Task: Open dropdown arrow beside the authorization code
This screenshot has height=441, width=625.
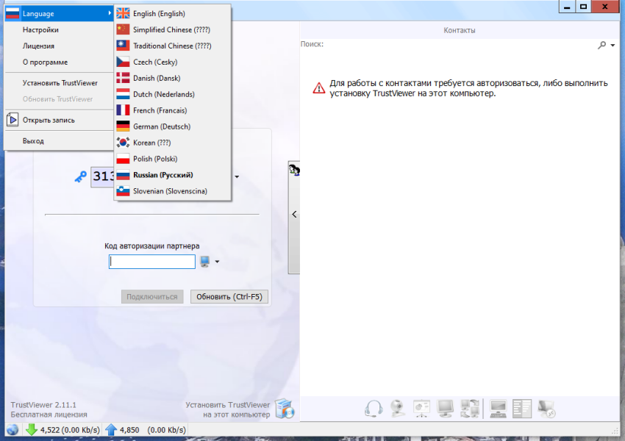Action: point(237,176)
